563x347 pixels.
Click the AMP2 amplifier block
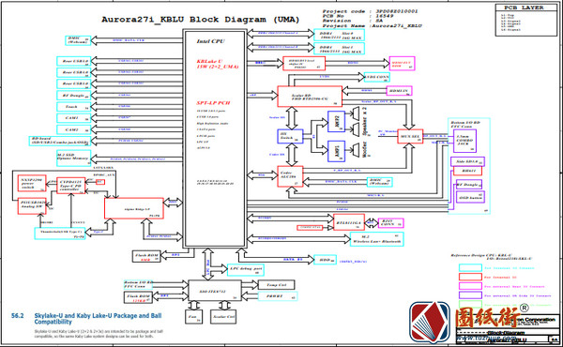(x=337, y=121)
